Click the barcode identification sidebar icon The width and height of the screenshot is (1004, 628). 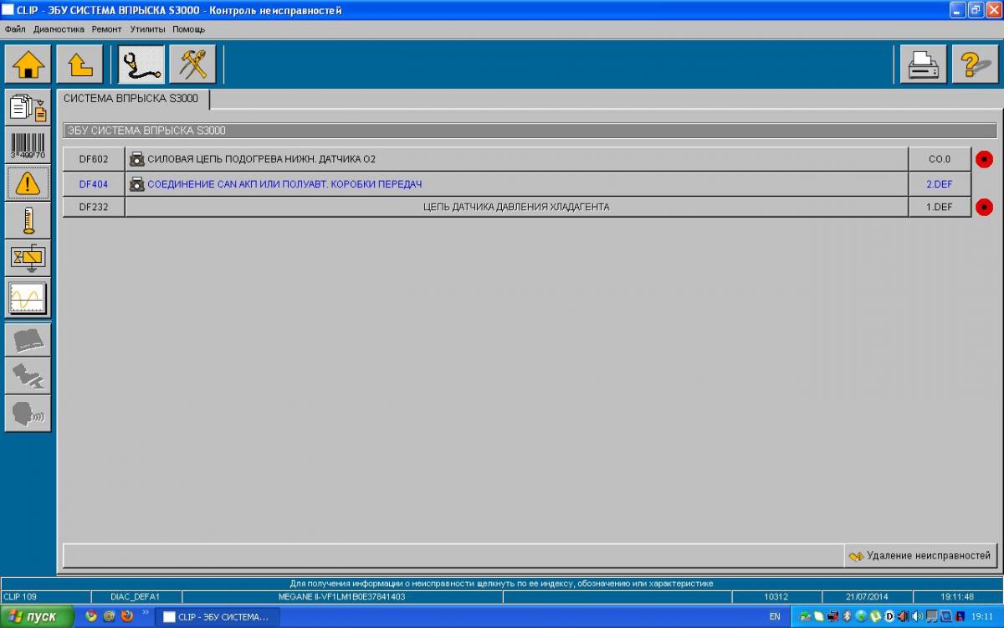pos(28,145)
